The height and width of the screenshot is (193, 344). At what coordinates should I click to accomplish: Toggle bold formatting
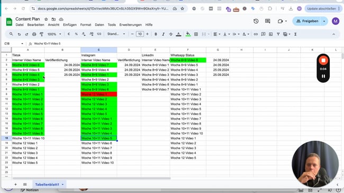(x=156, y=34)
